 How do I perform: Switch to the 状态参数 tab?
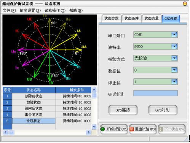pos(112,19)
